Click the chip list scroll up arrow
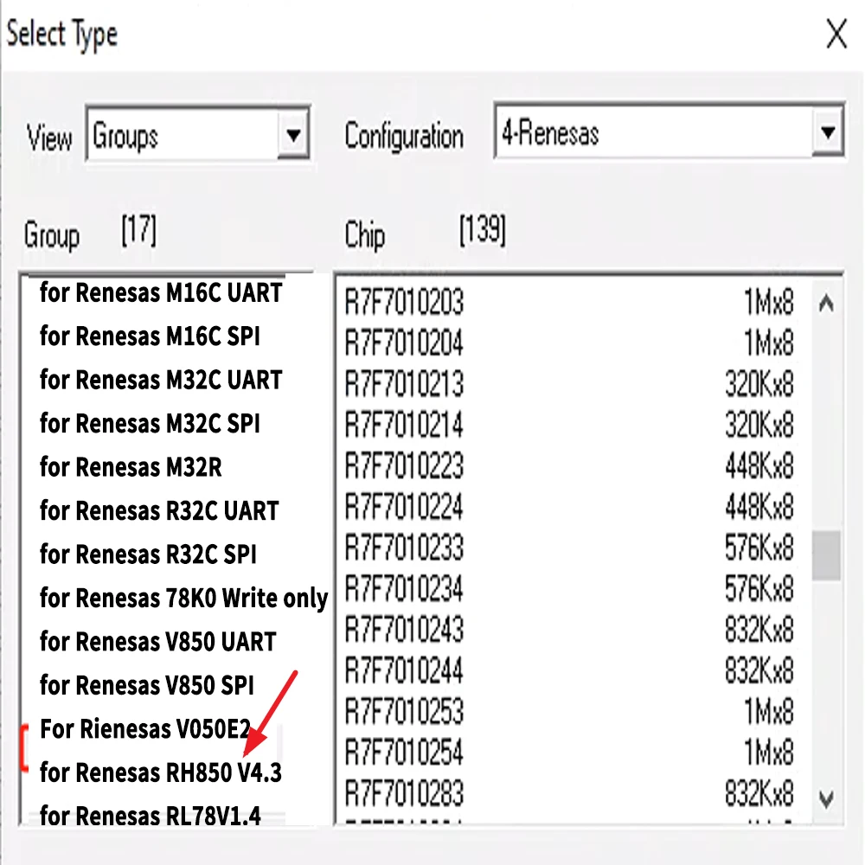The height and width of the screenshot is (865, 865). click(826, 304)
